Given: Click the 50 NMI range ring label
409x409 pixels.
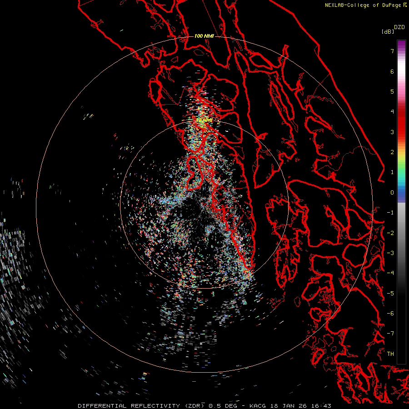Looking at the screenshot, I should (204, 120).
